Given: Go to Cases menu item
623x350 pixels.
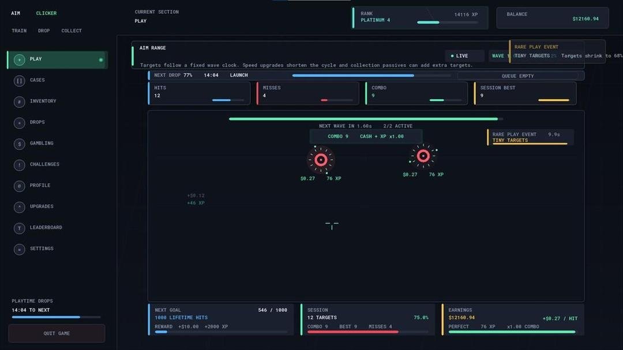Looking at the screenshot, I should pyautogui.click(x=37, y=80).
